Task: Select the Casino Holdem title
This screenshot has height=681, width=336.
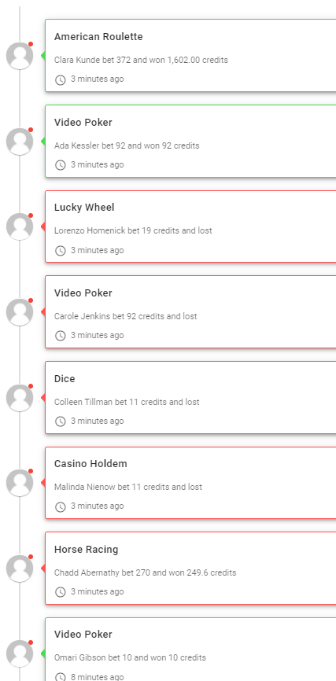Action: click(90, 463)
